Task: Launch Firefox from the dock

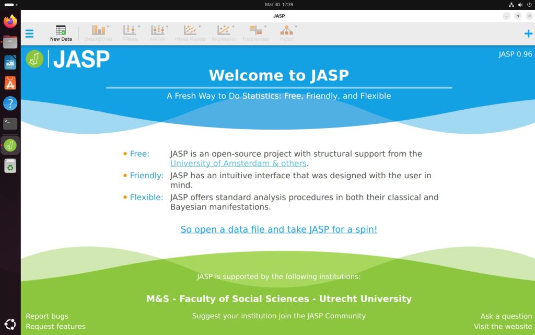Action: (10, 21)
